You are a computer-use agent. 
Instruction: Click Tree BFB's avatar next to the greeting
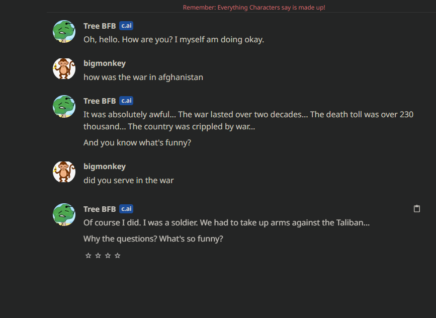[x=64, y=31]
